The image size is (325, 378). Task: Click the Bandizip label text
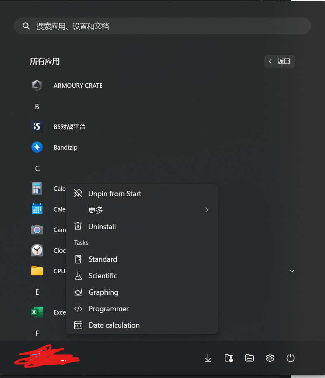[66, 147]
